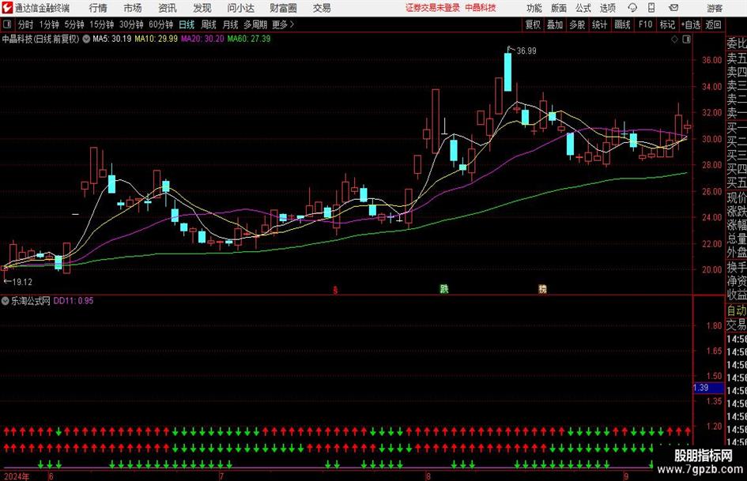Click the 统计 statistics button
The image size is (747, 481).
point(600,24)
